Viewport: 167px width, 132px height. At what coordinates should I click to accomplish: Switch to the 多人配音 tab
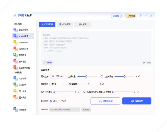pyautogui.click(x=83, y=24)
